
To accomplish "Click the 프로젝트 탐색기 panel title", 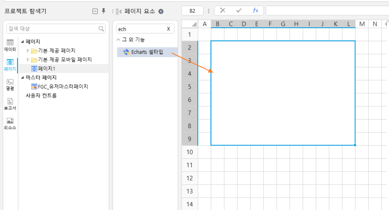I will [25, 11].
